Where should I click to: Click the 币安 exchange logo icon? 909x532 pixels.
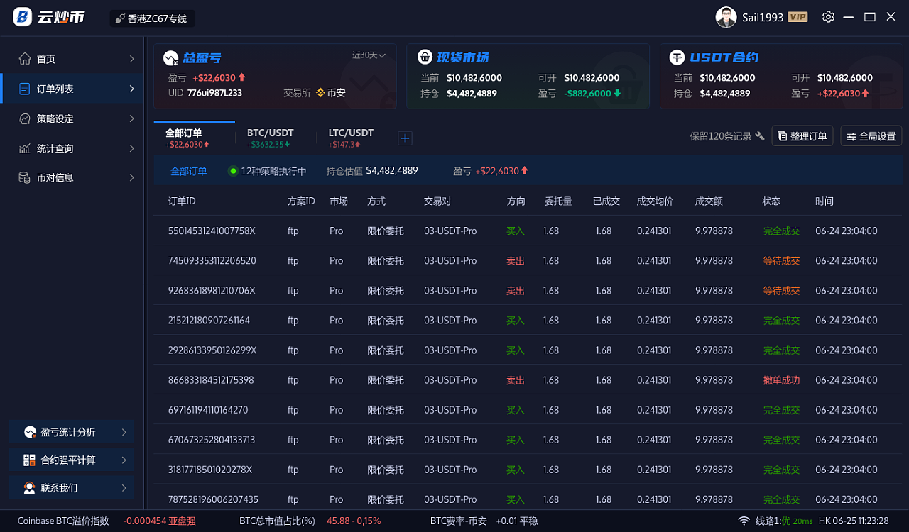pos(320,93)
